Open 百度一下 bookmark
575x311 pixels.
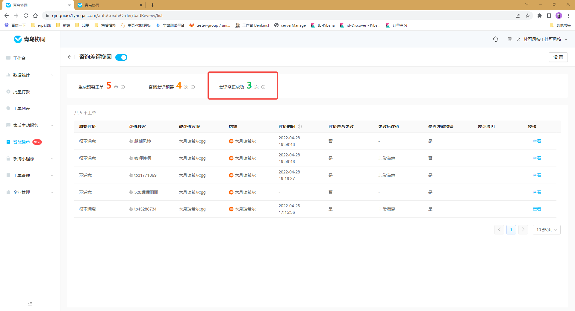[x=15, y=25]
